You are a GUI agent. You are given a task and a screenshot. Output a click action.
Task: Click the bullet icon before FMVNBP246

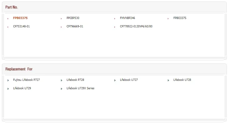click(115, 19)
